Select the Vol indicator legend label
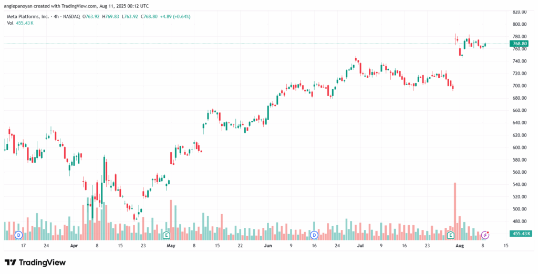The width and height of the screenshot is (538, 274). pyautogui.click(x=9, y=23)
